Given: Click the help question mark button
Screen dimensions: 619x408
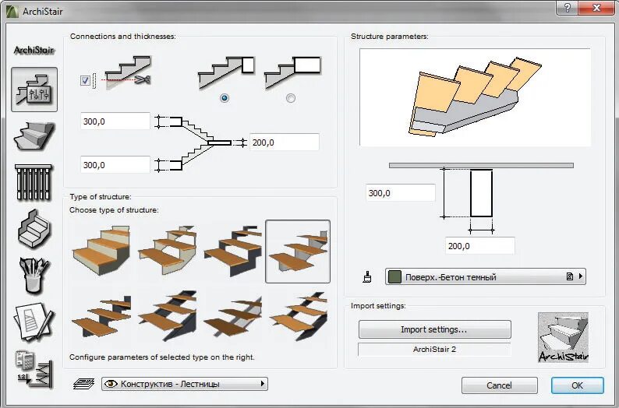Looking at the screenshot, I should [x=568, y=8].
